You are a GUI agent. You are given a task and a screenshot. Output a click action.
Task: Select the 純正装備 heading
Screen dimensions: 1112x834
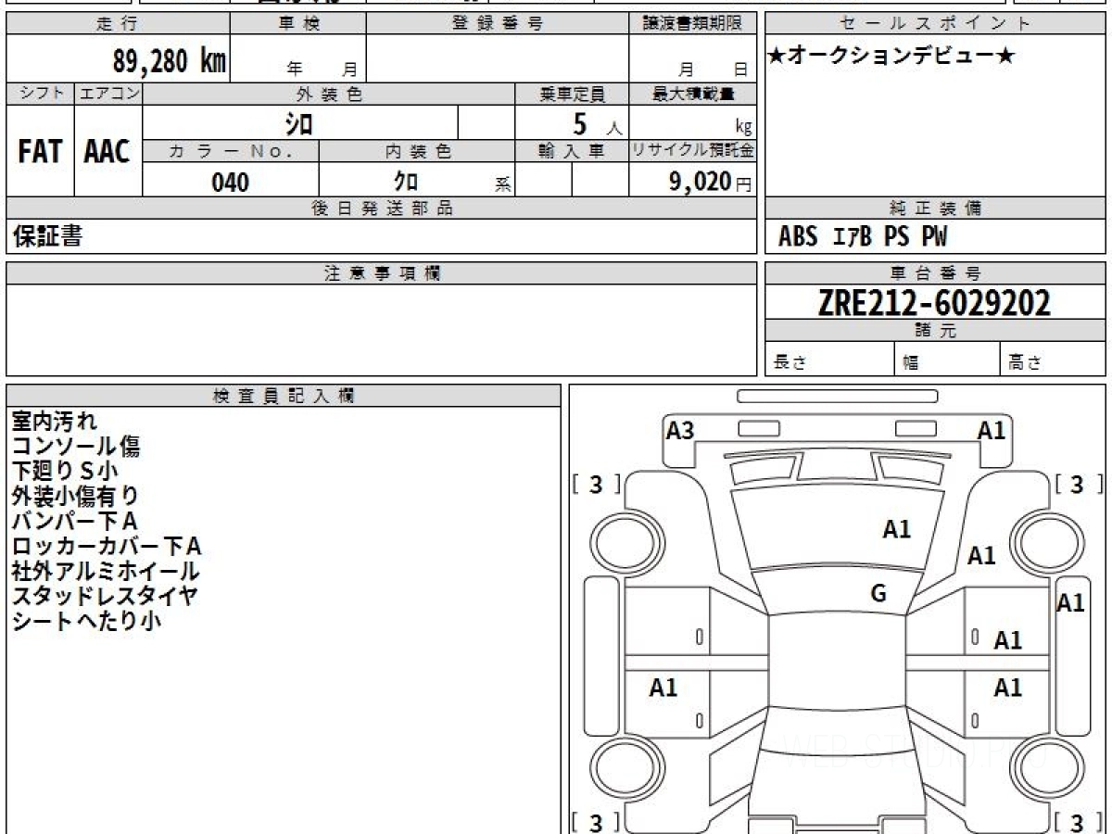[935, 208]
